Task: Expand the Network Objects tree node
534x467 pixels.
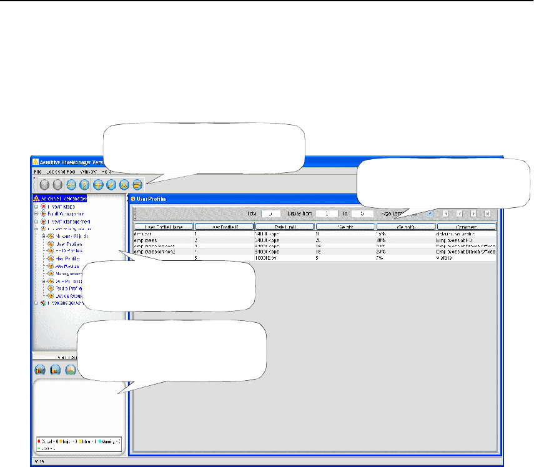Action: click(44, 236)
